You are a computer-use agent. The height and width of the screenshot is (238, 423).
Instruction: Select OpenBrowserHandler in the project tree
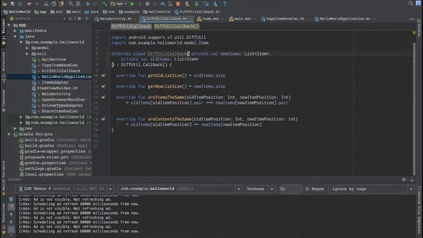63,100
